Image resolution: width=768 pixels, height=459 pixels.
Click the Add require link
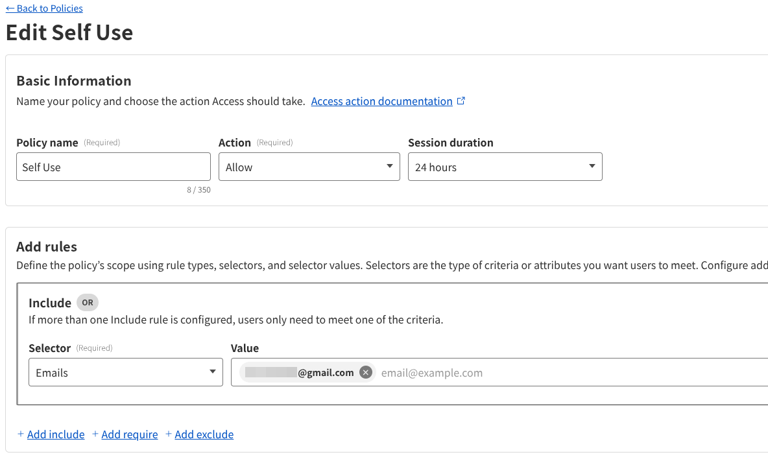click(x=130, y=434)
